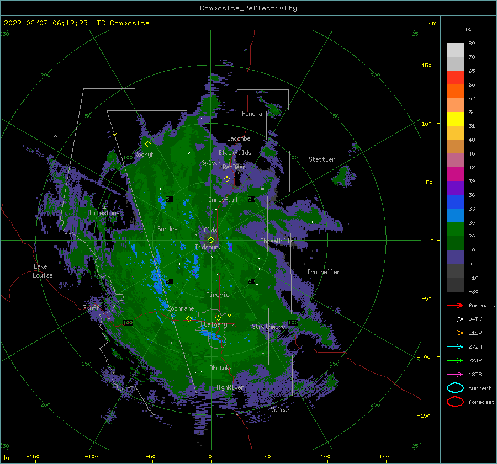Image resolution: width=497 pixels, height=464 pixels.
Task: Click the green 22JP arrow legend icon
Action: 455,360
